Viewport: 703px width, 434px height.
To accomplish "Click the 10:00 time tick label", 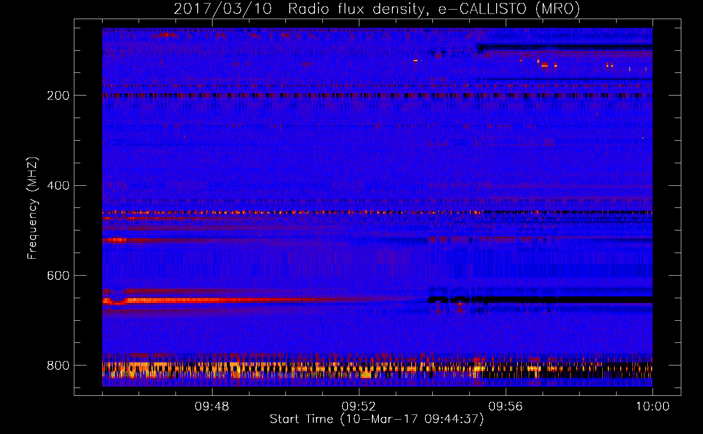I will (653, 407).
